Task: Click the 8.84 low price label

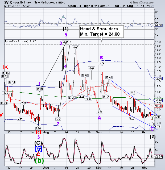Action: pyautogui.click(x=39, y=128)
